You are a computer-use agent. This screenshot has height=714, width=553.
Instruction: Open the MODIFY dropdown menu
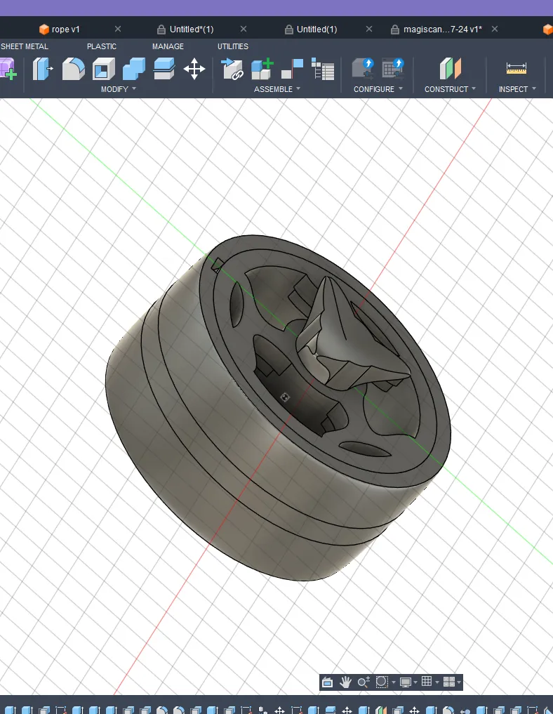point(119,89)
